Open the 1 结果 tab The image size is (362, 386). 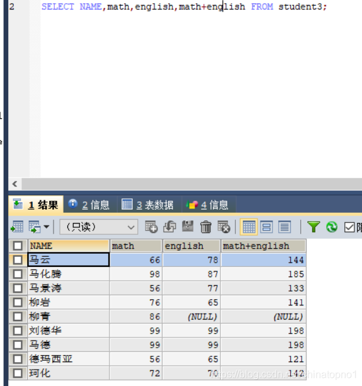(x=36, y=205)
